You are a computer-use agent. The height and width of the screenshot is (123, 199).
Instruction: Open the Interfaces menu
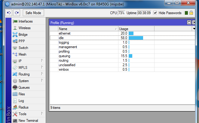pyautogui.click(x=29, y=21)
